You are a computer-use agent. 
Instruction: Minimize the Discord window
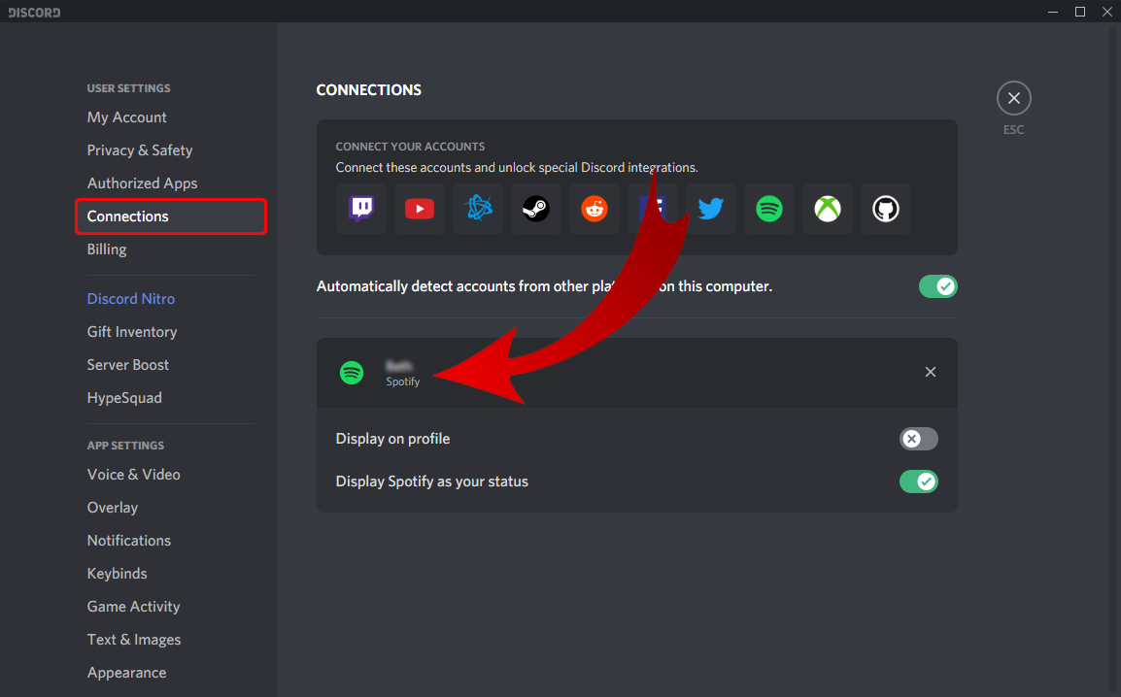coord(1053,12)
